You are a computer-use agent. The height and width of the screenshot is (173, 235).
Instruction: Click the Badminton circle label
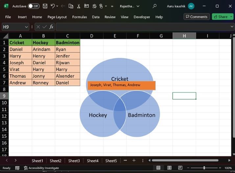pyautogui.click(x=141, y=115)
